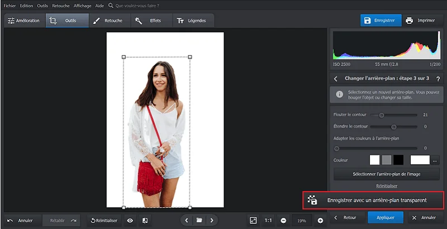The image size is (447, 229).
Task: Toggle the eye preview icon
Action: pos(130,221)
